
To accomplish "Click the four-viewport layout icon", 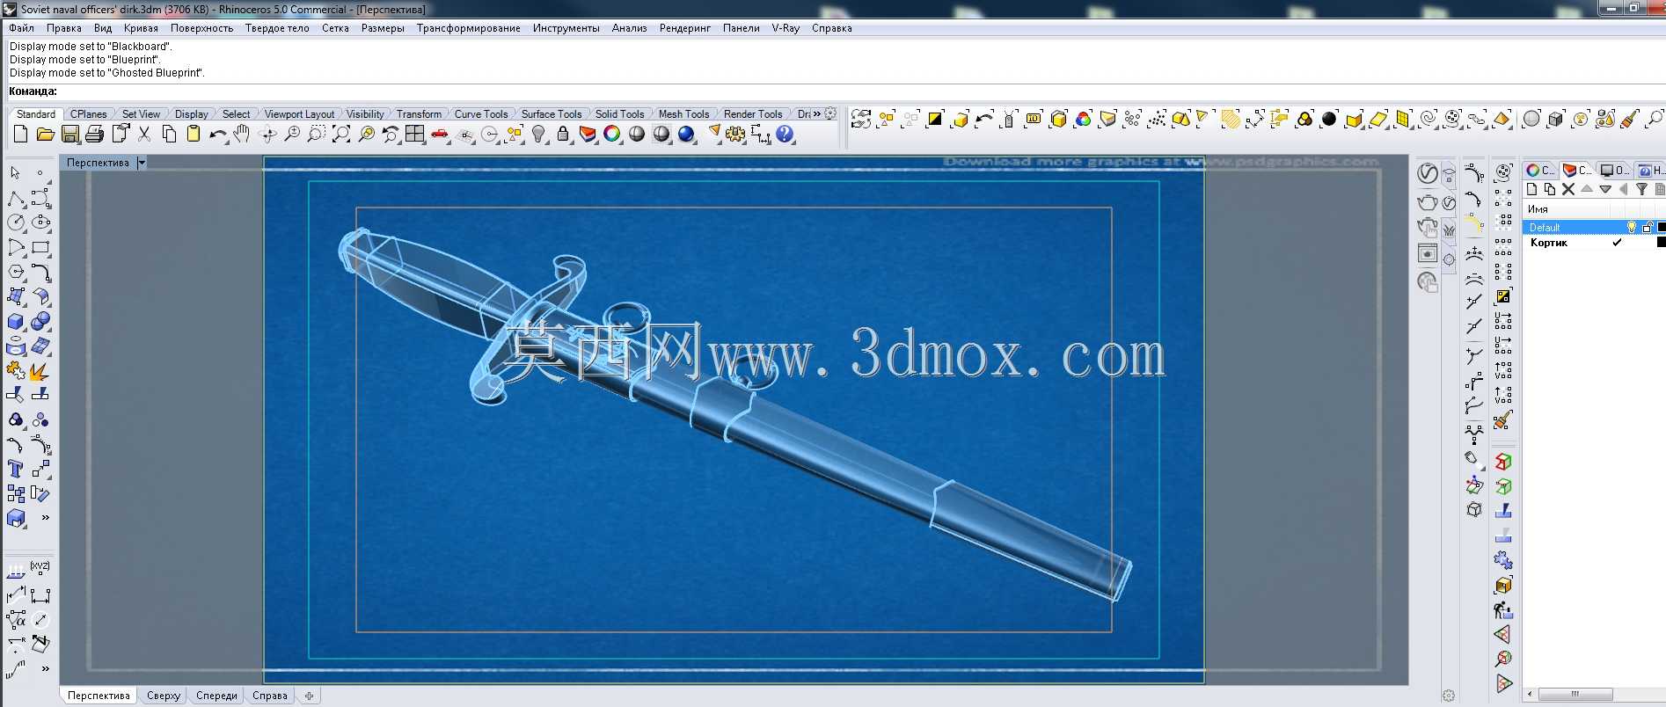I will (x=415, y=135).
